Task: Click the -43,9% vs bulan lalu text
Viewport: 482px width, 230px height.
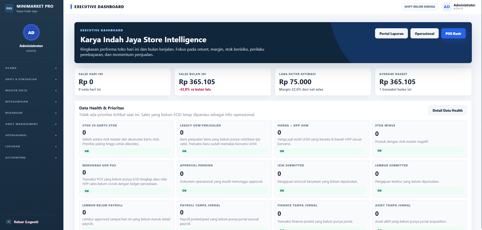Action: [x=195, y=89]
